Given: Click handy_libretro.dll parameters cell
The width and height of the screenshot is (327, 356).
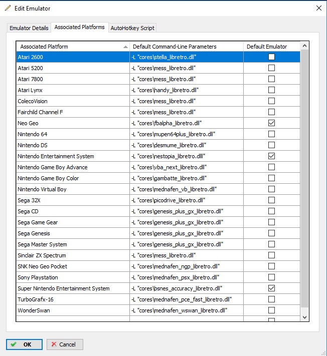Looking at the screenshot, I should (187, 90).
